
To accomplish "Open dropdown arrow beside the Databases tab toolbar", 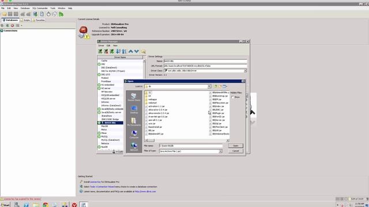I will (x=22, y=25).
